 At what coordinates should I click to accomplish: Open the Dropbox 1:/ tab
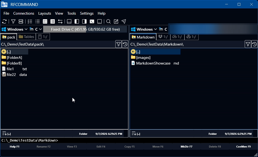[163, 37]
